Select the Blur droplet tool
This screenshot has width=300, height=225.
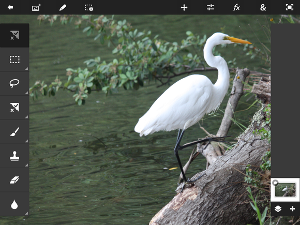point(14,204)
